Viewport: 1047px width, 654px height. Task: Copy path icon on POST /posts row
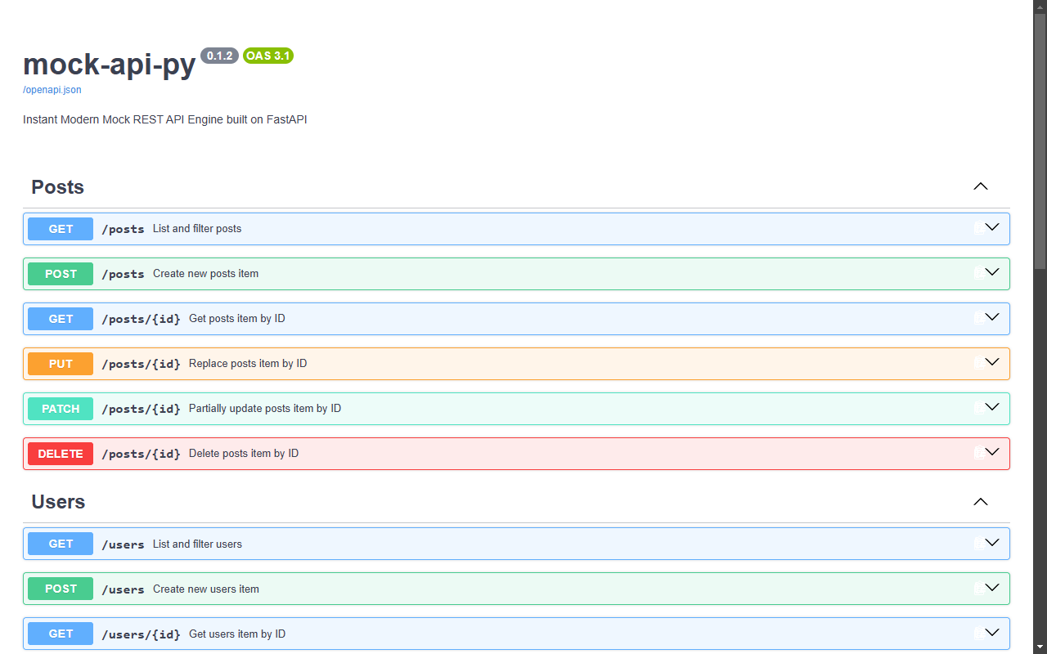pyautogui.click(x=979, y=273)
